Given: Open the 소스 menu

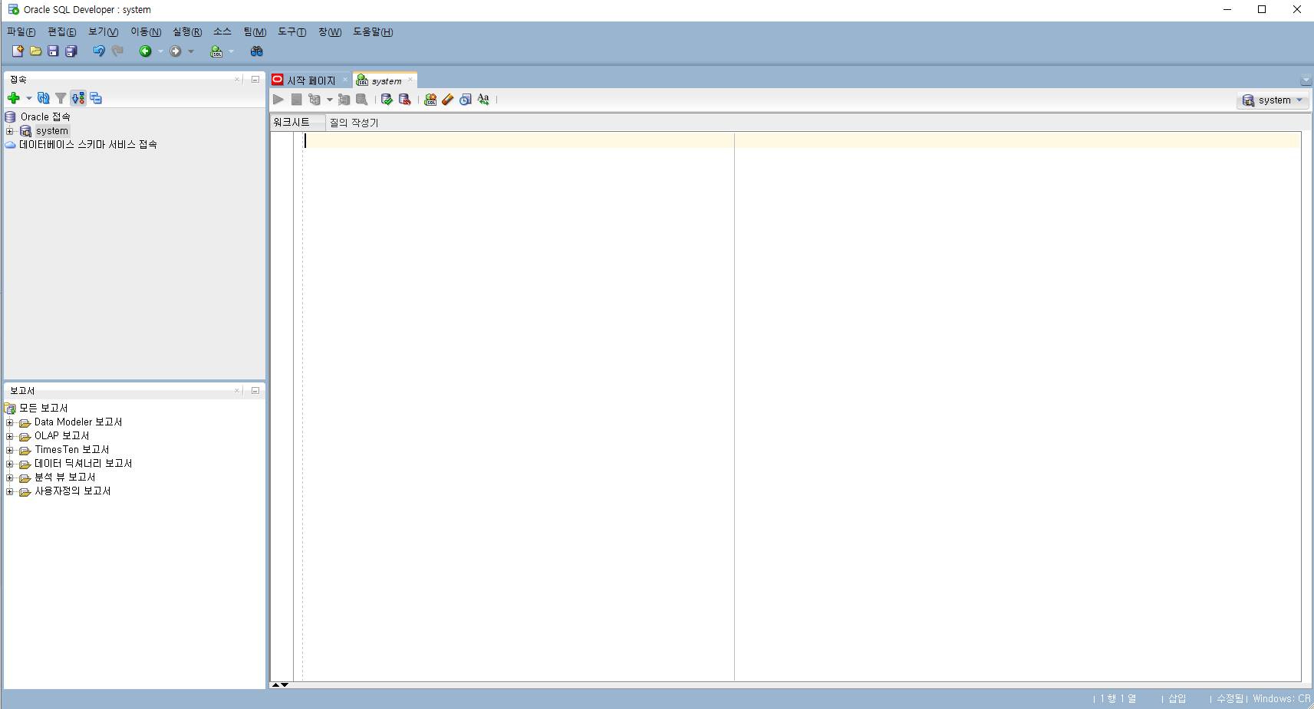Looking at the screenshot, I should 222,31.
